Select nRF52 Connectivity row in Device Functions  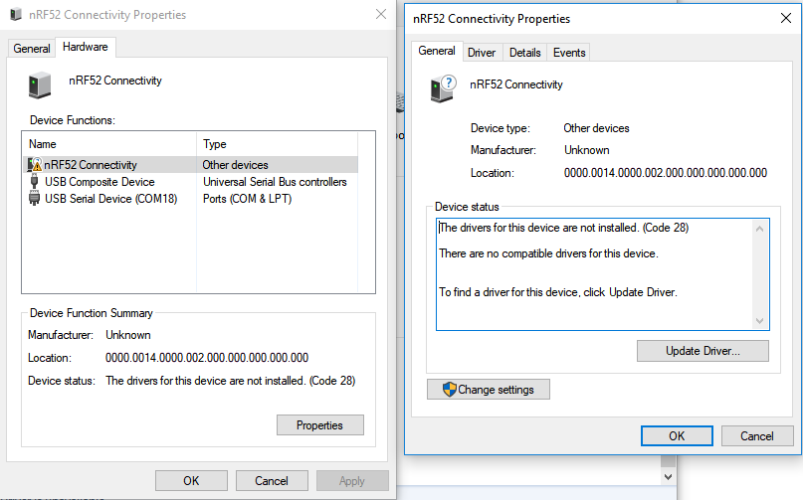click(190, 165)
